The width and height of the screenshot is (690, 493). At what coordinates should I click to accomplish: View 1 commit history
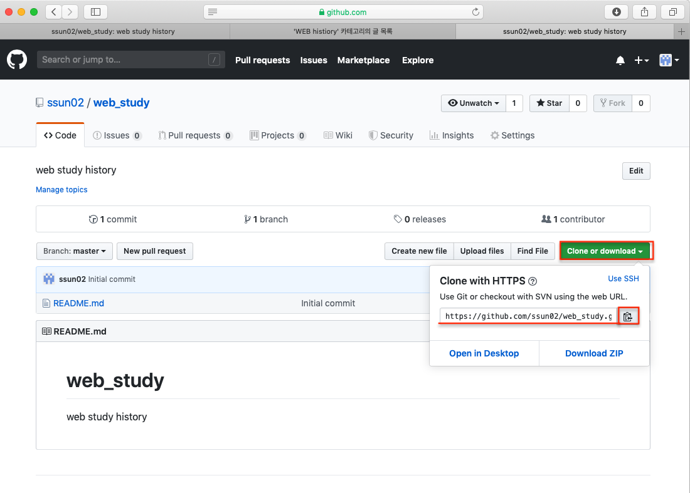click(x=113, y=219)
